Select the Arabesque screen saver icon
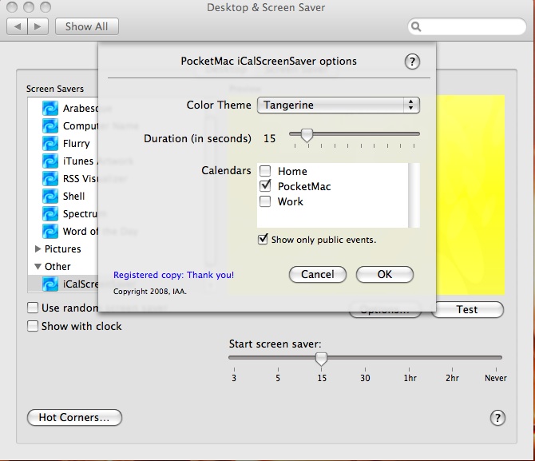The image size is (535, 461). (x=50, y=108)
